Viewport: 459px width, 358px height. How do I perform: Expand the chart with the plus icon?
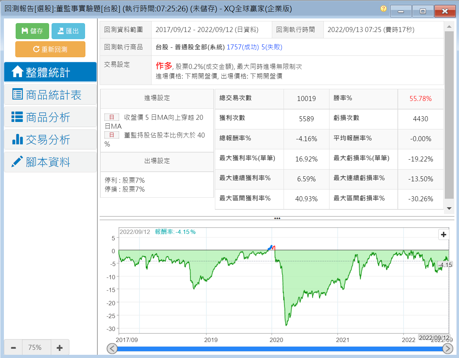click(443, 234)
